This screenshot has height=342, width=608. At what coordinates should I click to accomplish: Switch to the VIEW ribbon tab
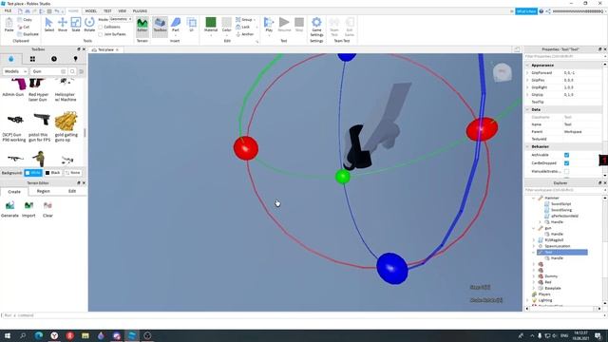[x=123, y=10]
